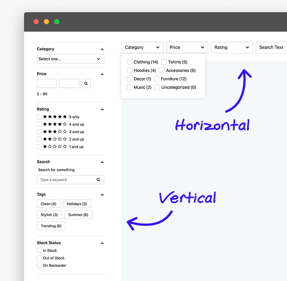Collapse the Price section caret
Screen dimensions: 287x281
pos(102,74)
